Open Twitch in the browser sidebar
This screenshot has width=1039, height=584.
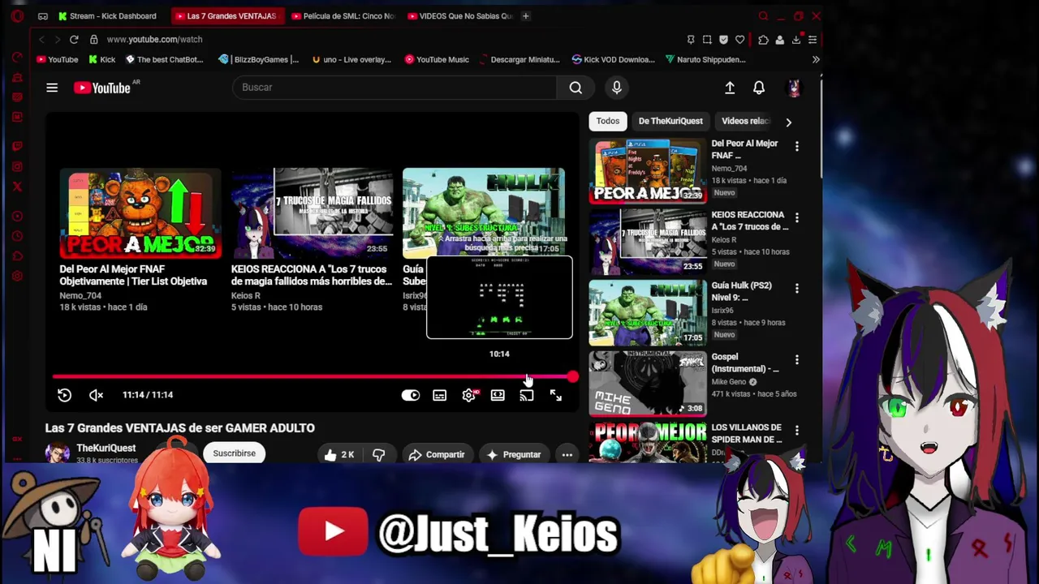pyautogui.click(x=17, y=146)
